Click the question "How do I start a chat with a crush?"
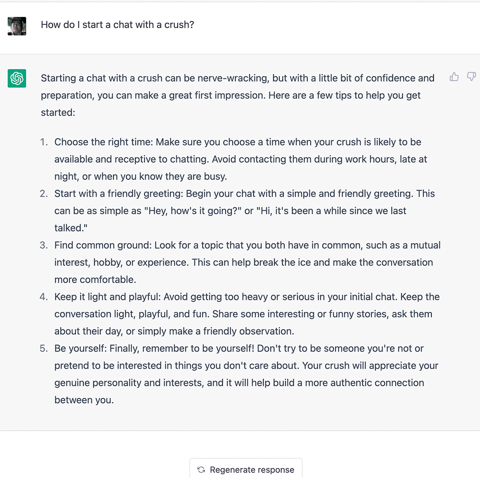The image size is (480, 480). [x=117, y=25]
